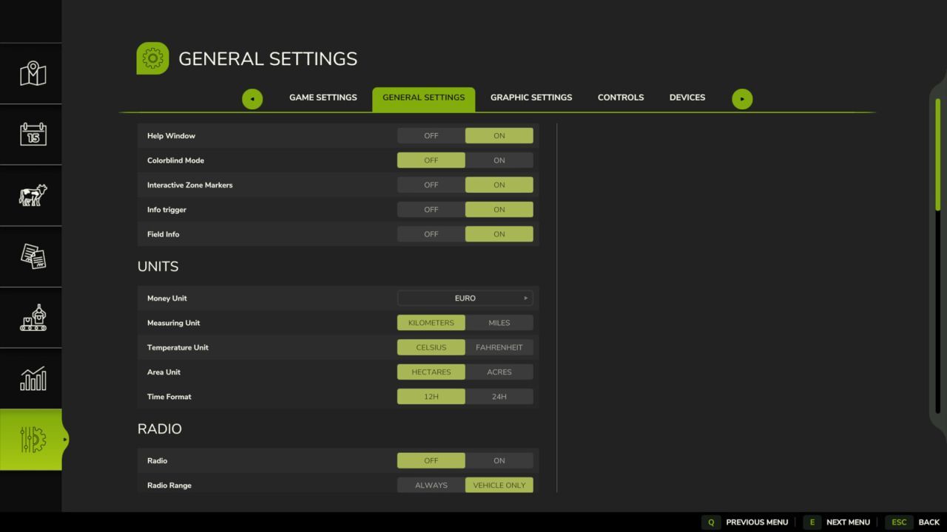Screen dimensions: 947x532
Task: View statistics via the bar chart icon
Action: pos(31,378)
